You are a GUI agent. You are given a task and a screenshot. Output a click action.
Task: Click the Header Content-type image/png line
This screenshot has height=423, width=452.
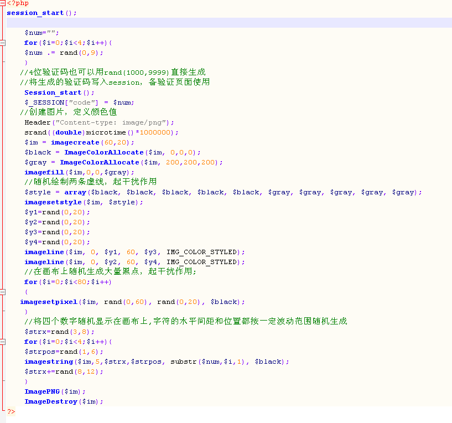[x=99, y=122]
